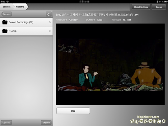
Task: Tap the refresh icon in the sidebar
Action: (x=49, y=14)
